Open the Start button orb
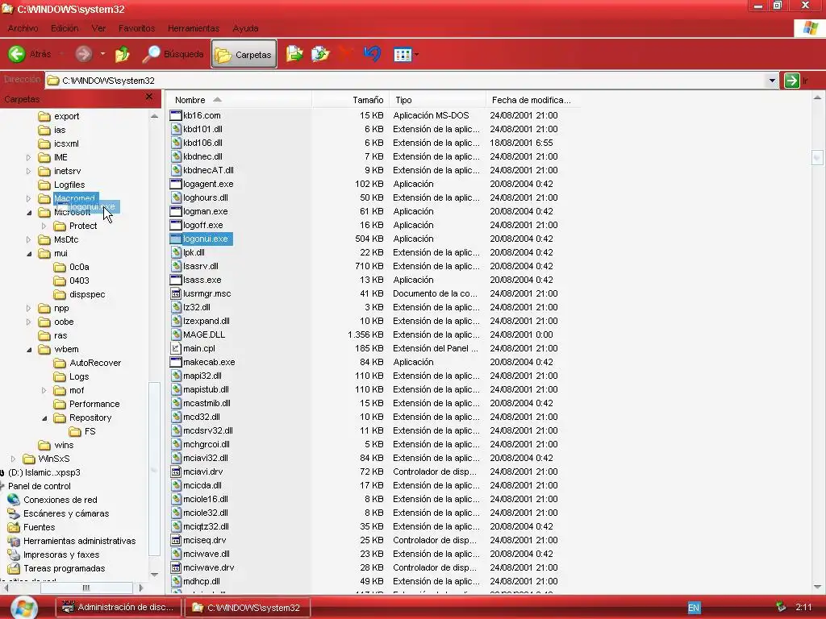This screenshot has width=826, height=619. [x=23, y=607]
